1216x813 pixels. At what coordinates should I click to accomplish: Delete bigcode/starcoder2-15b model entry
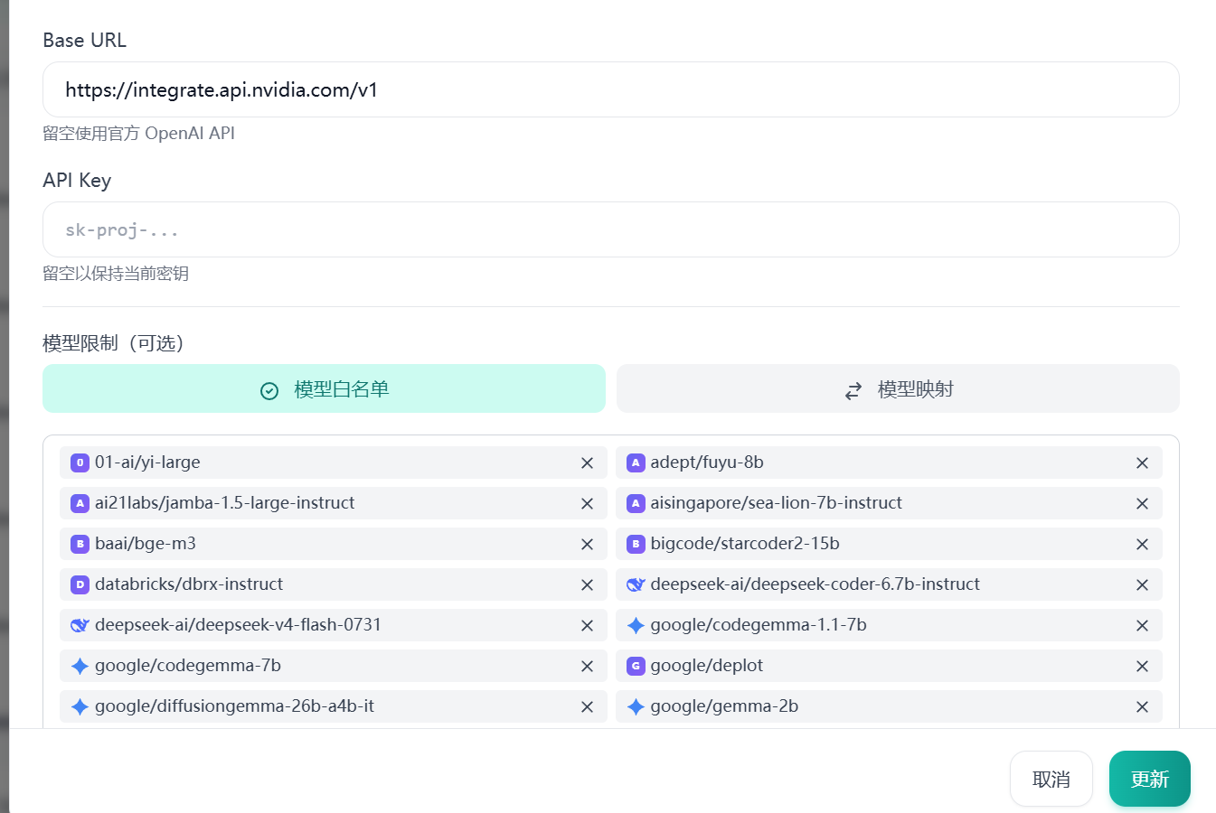click(x=1142, y=544)
